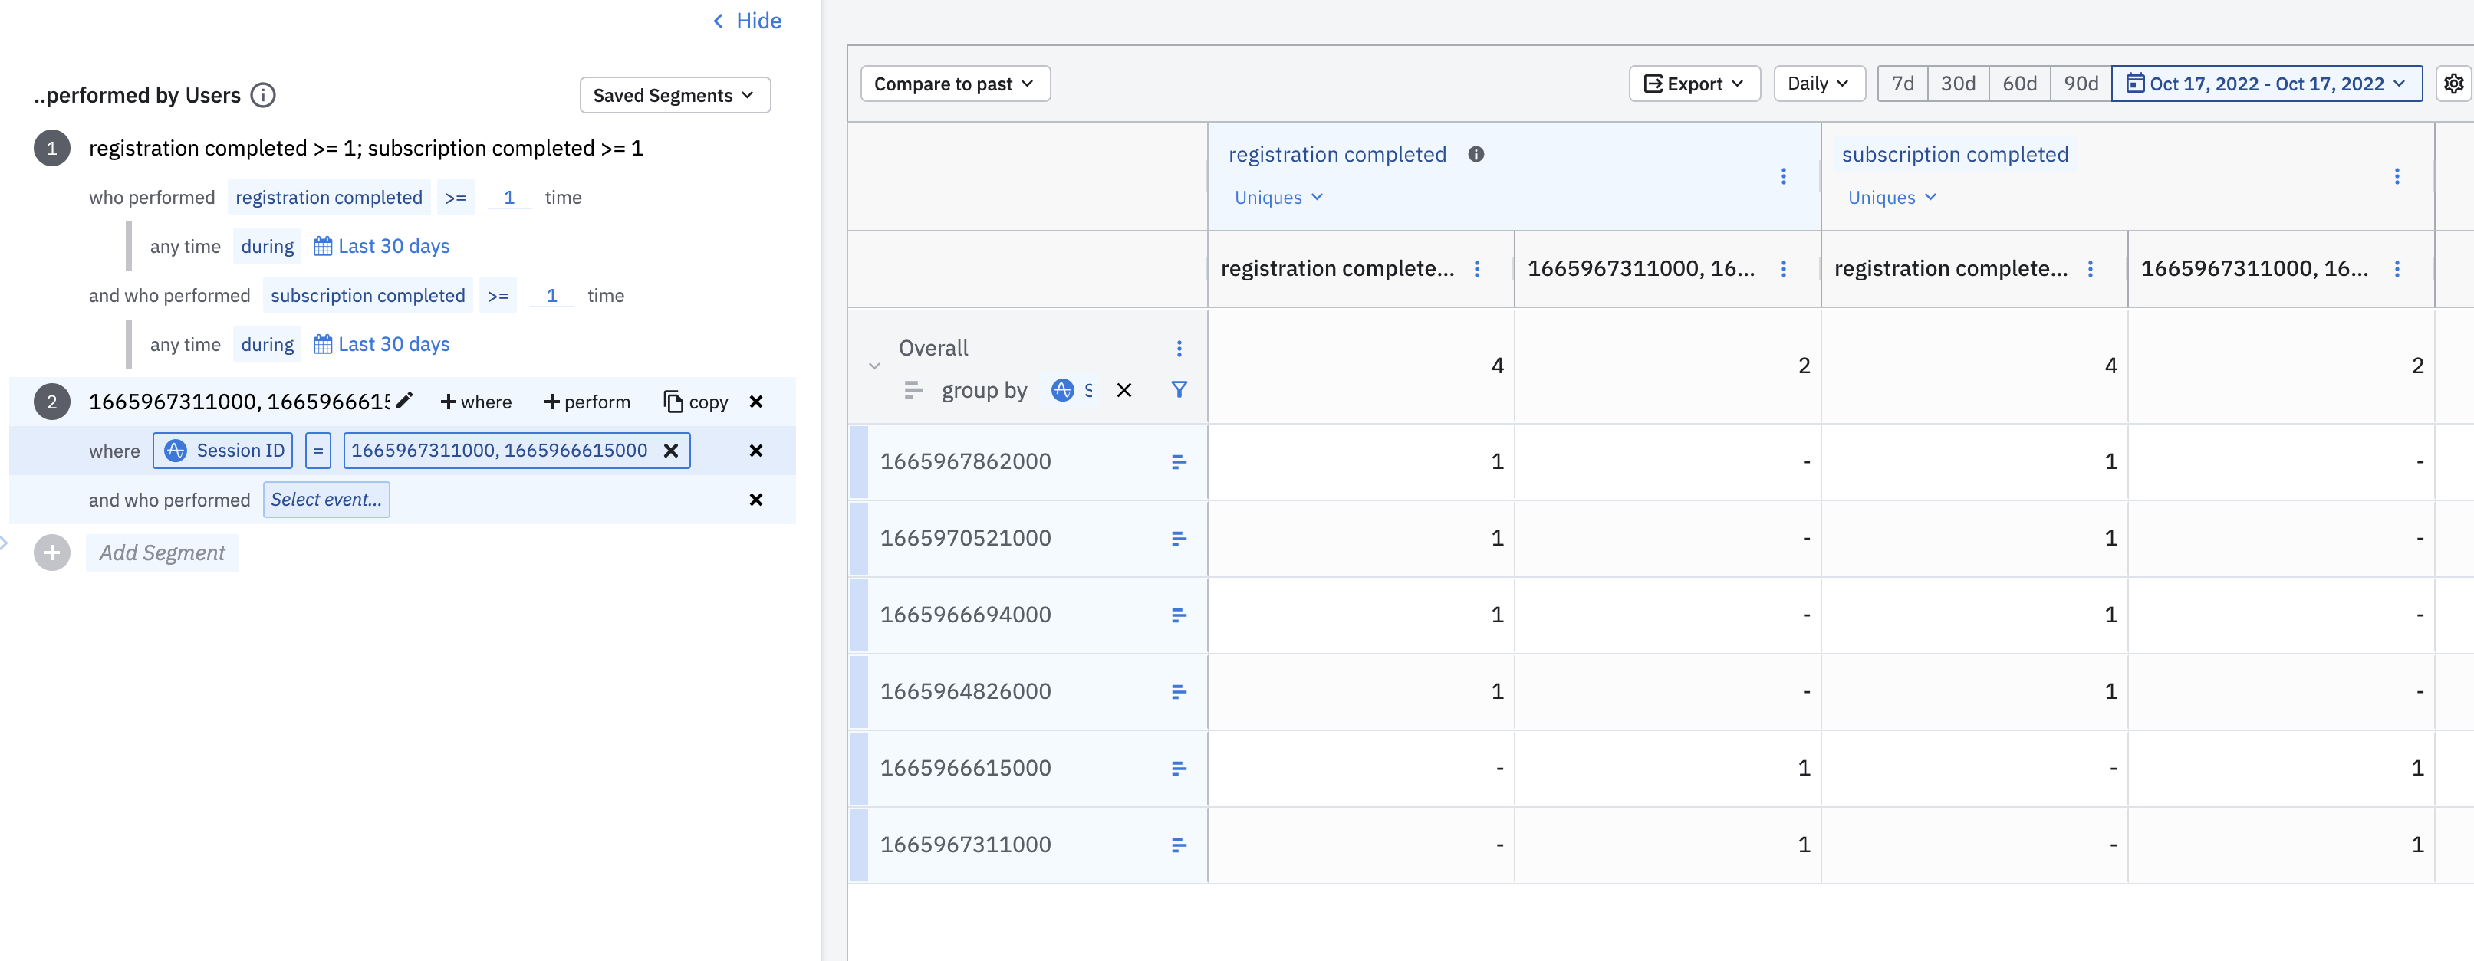The image size is (2474, 961).
Task: Open Compare to past dropdown
Action: [954, 84]
